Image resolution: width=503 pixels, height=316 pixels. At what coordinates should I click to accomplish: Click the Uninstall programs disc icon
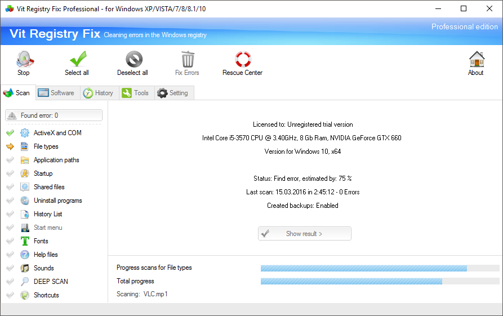tap(25, 201)
